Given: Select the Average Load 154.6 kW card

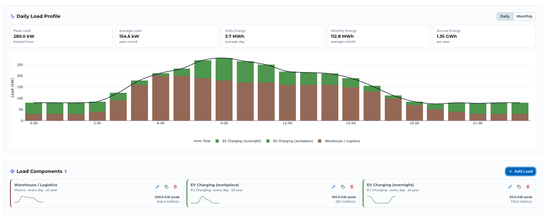Looking at the screenshot, I should click(x=167, y=36).
